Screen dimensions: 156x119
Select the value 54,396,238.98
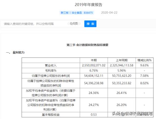tap(94, 83)
